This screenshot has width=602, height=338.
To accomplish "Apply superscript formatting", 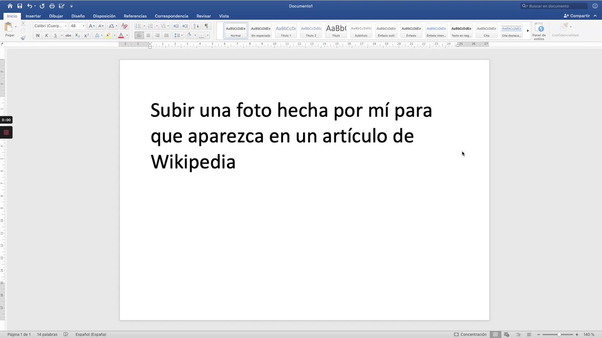I will (x=86, y=36).
